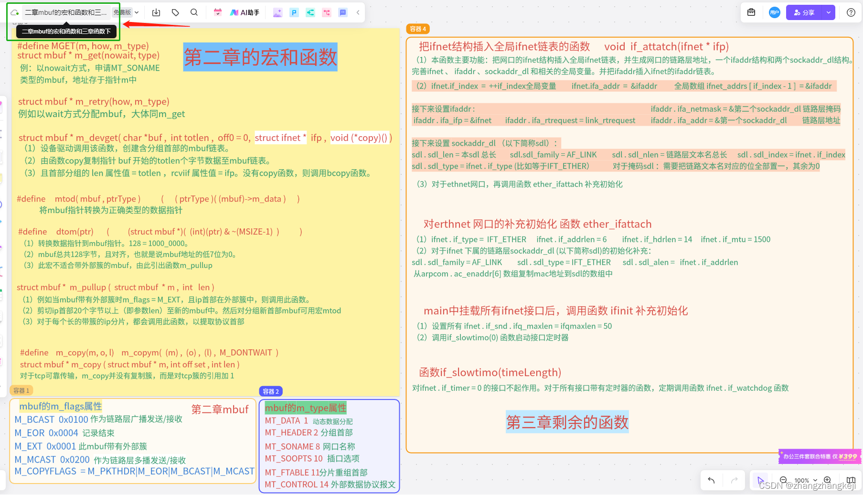Expand the share options dropdown arrow
This screenshot has height=495, width=863.
point(829,12)
